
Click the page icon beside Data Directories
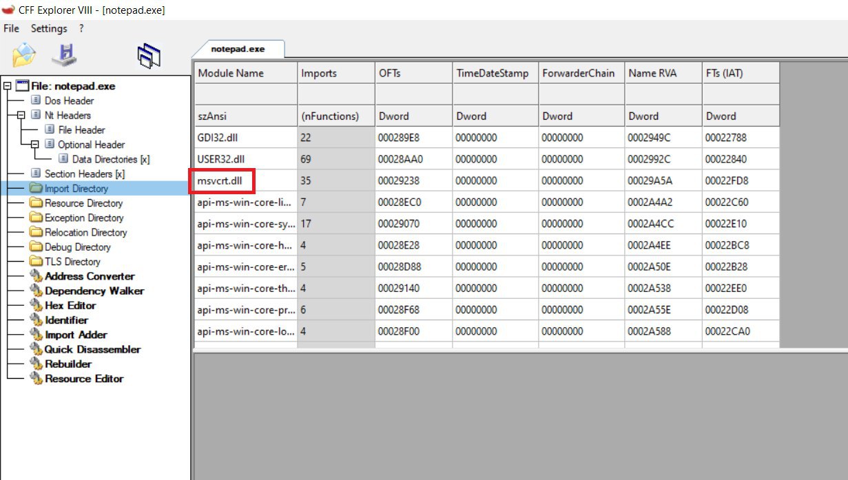pos(63,159)
